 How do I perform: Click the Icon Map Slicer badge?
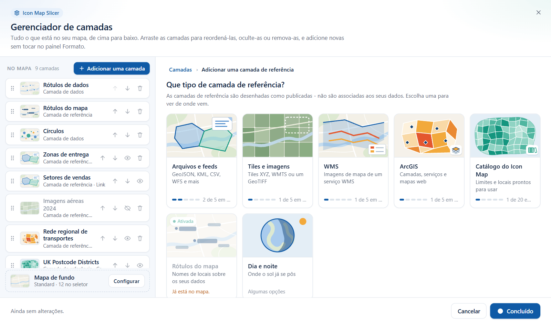(x=37, y=13)
